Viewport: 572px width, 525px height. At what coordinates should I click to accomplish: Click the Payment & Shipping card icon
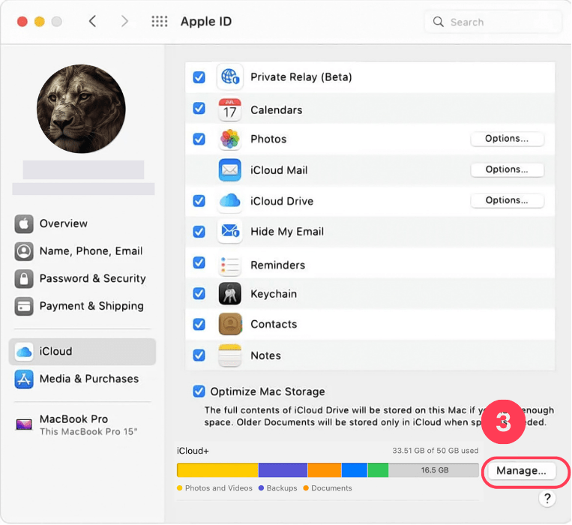pos(24,306)
